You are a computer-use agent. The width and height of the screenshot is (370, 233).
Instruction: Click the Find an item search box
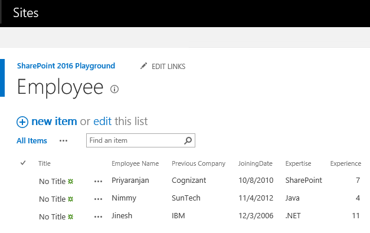click(x=135, y=140)
